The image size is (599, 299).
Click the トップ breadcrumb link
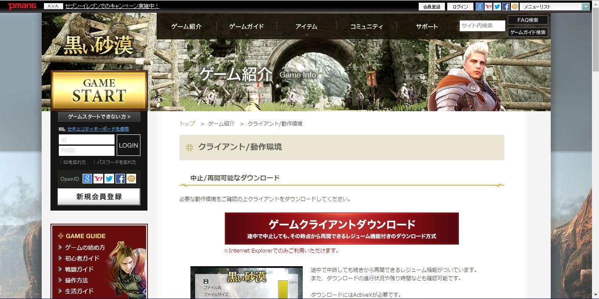[187, 124]
